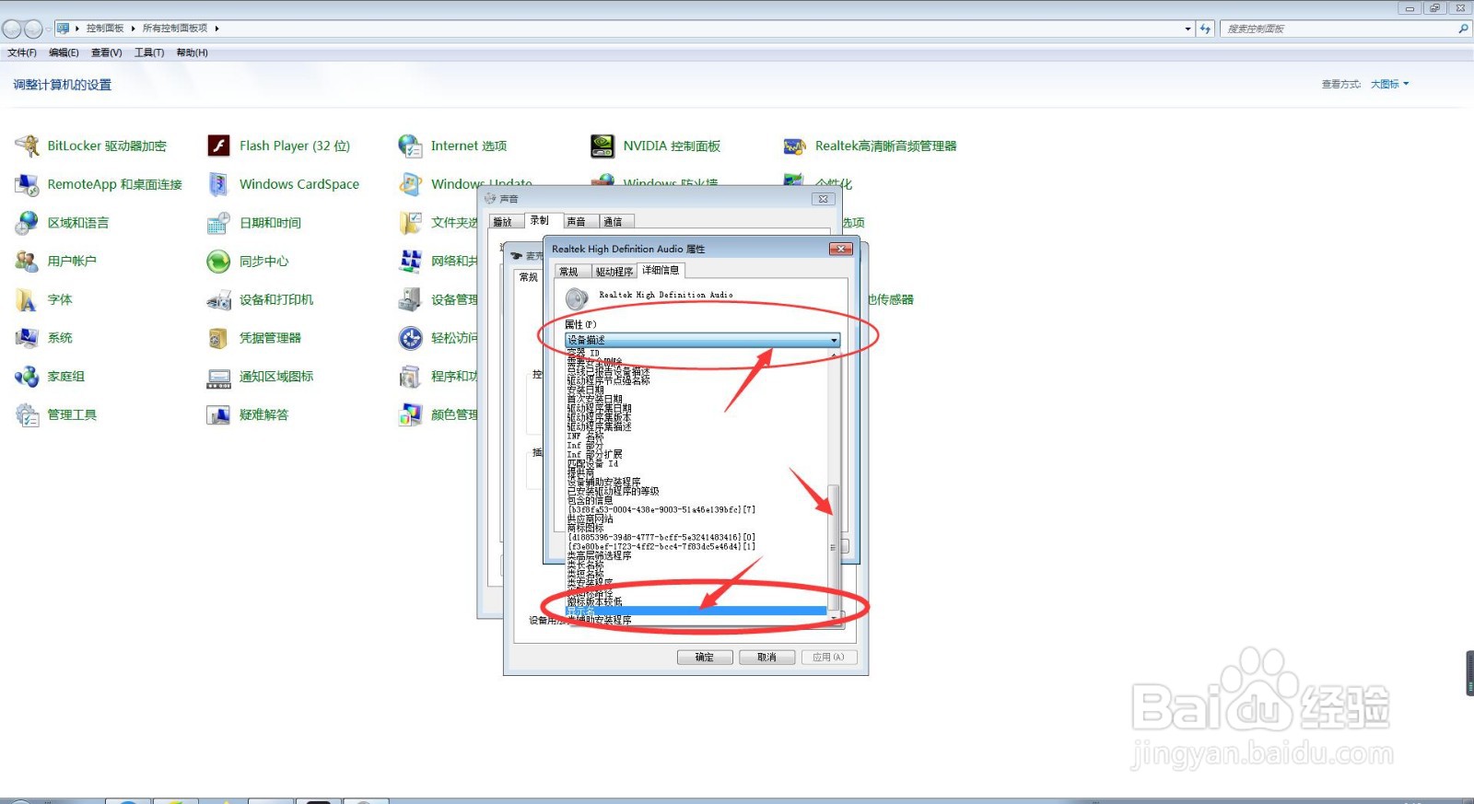The height and width of the screenshot is (804, 1474).
Task: Expand chevron after 控制面板 breadcrumb
Action: 134,29
